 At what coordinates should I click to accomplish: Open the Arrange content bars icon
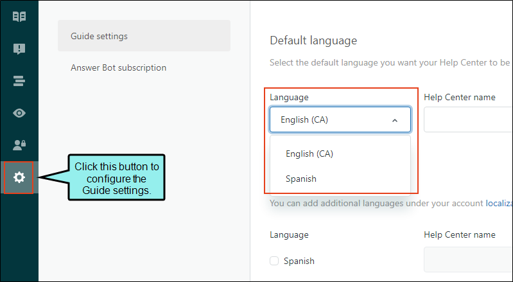point(19,81)
